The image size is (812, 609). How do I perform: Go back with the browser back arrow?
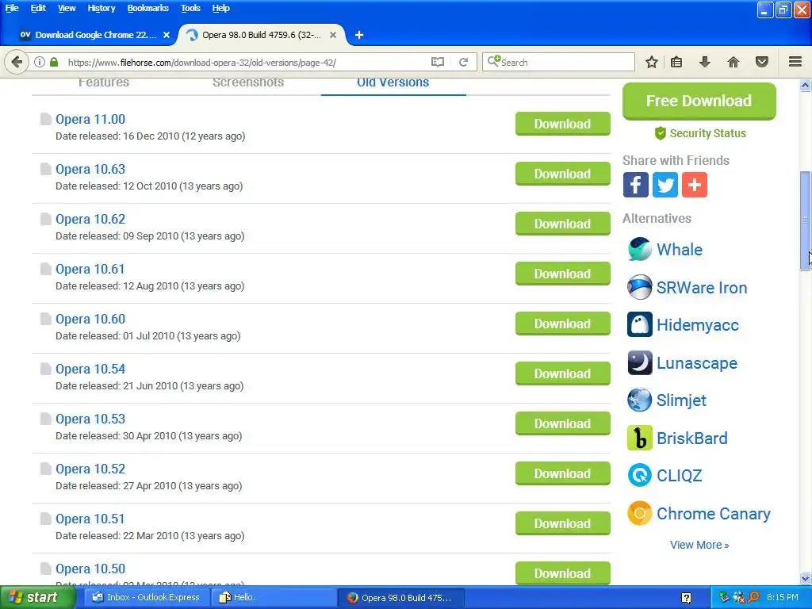[x=17, y=62]
